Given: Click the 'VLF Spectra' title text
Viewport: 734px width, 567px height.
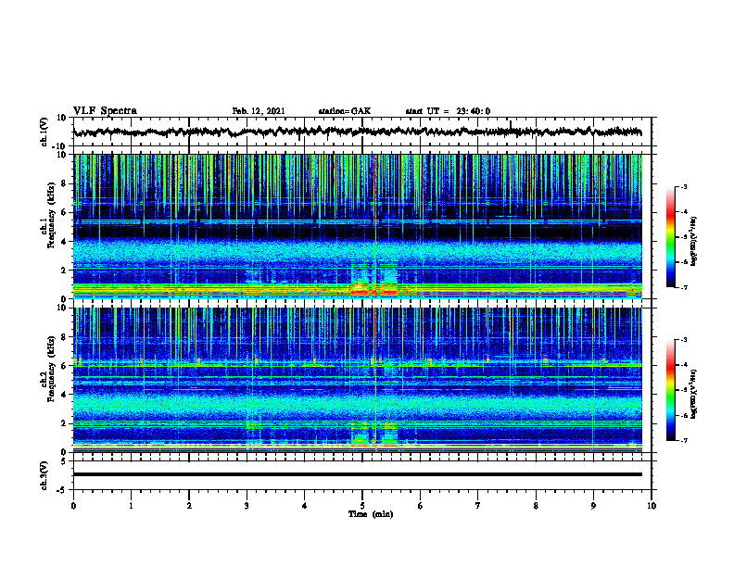Looking at the screenshot, I should [x=105, y=111].
